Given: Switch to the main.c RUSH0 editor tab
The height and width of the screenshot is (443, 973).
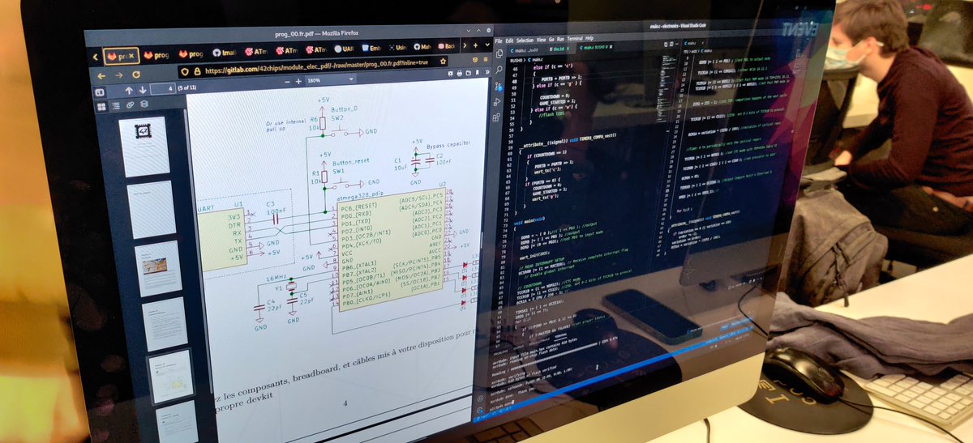Looking at the screenshot, I should 595,47.
